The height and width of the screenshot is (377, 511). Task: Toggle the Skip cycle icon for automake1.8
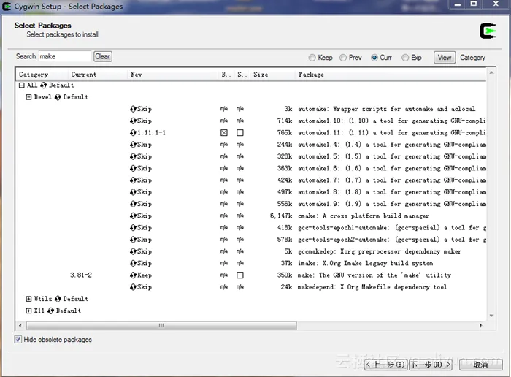[x=133, y=192]
